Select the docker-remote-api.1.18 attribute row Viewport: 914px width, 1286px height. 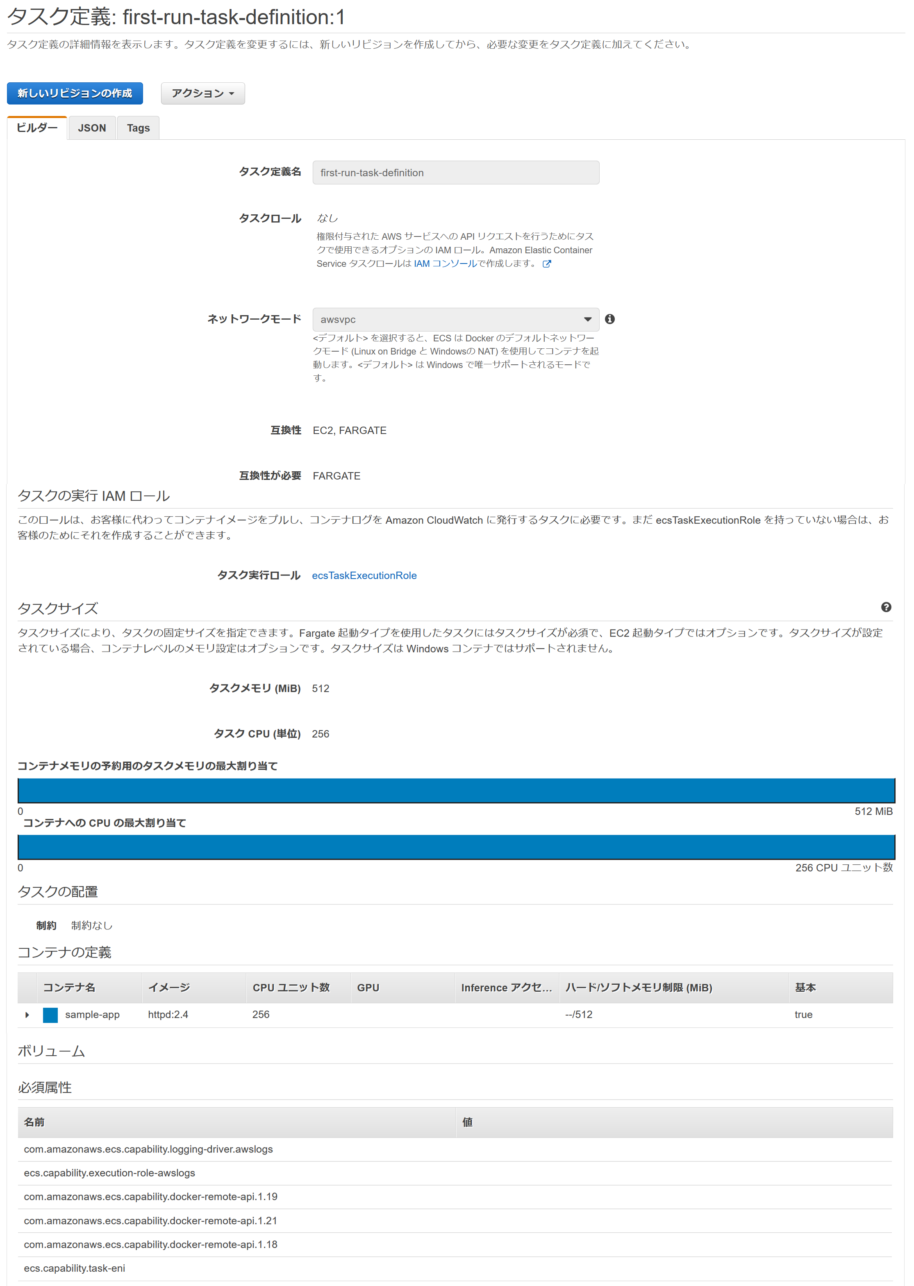455,1244
